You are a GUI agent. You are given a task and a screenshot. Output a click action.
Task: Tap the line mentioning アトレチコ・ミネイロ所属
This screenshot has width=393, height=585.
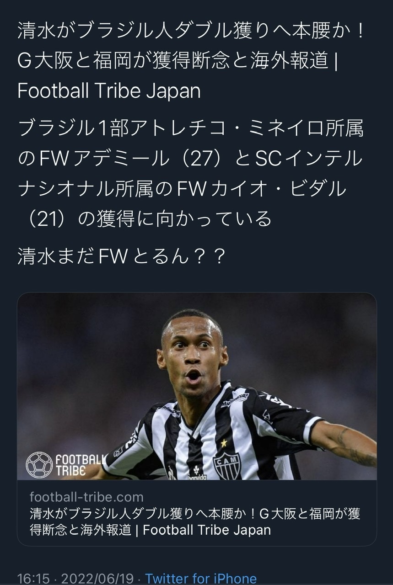pos(190,129)
